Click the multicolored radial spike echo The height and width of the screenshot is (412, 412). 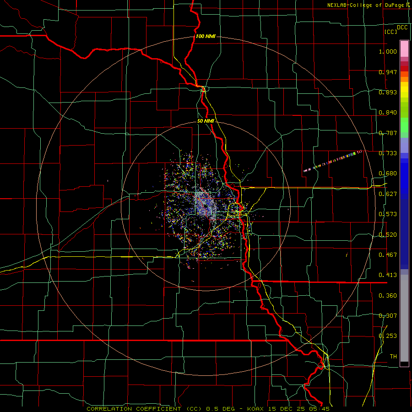click(333, 161)
